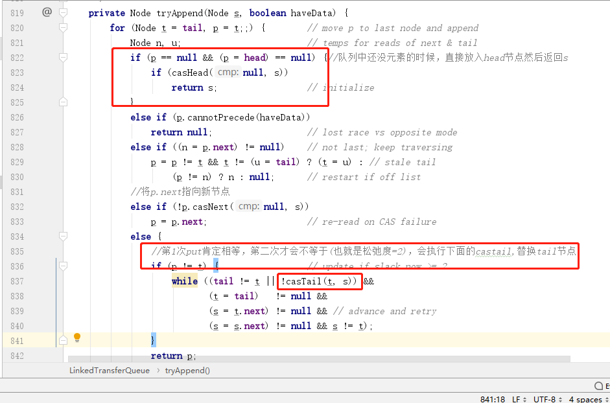The width and height of the screenshot is (610, 403).
Task: Open the LF line separator selector
Action: (519, 399)
